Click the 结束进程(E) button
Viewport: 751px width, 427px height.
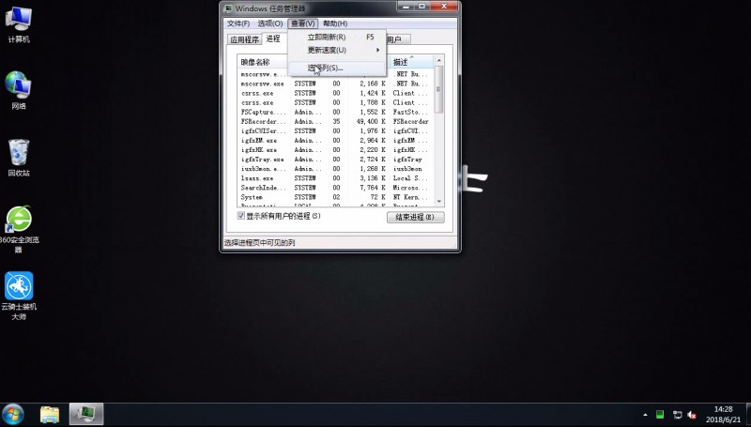pos(415,218)
